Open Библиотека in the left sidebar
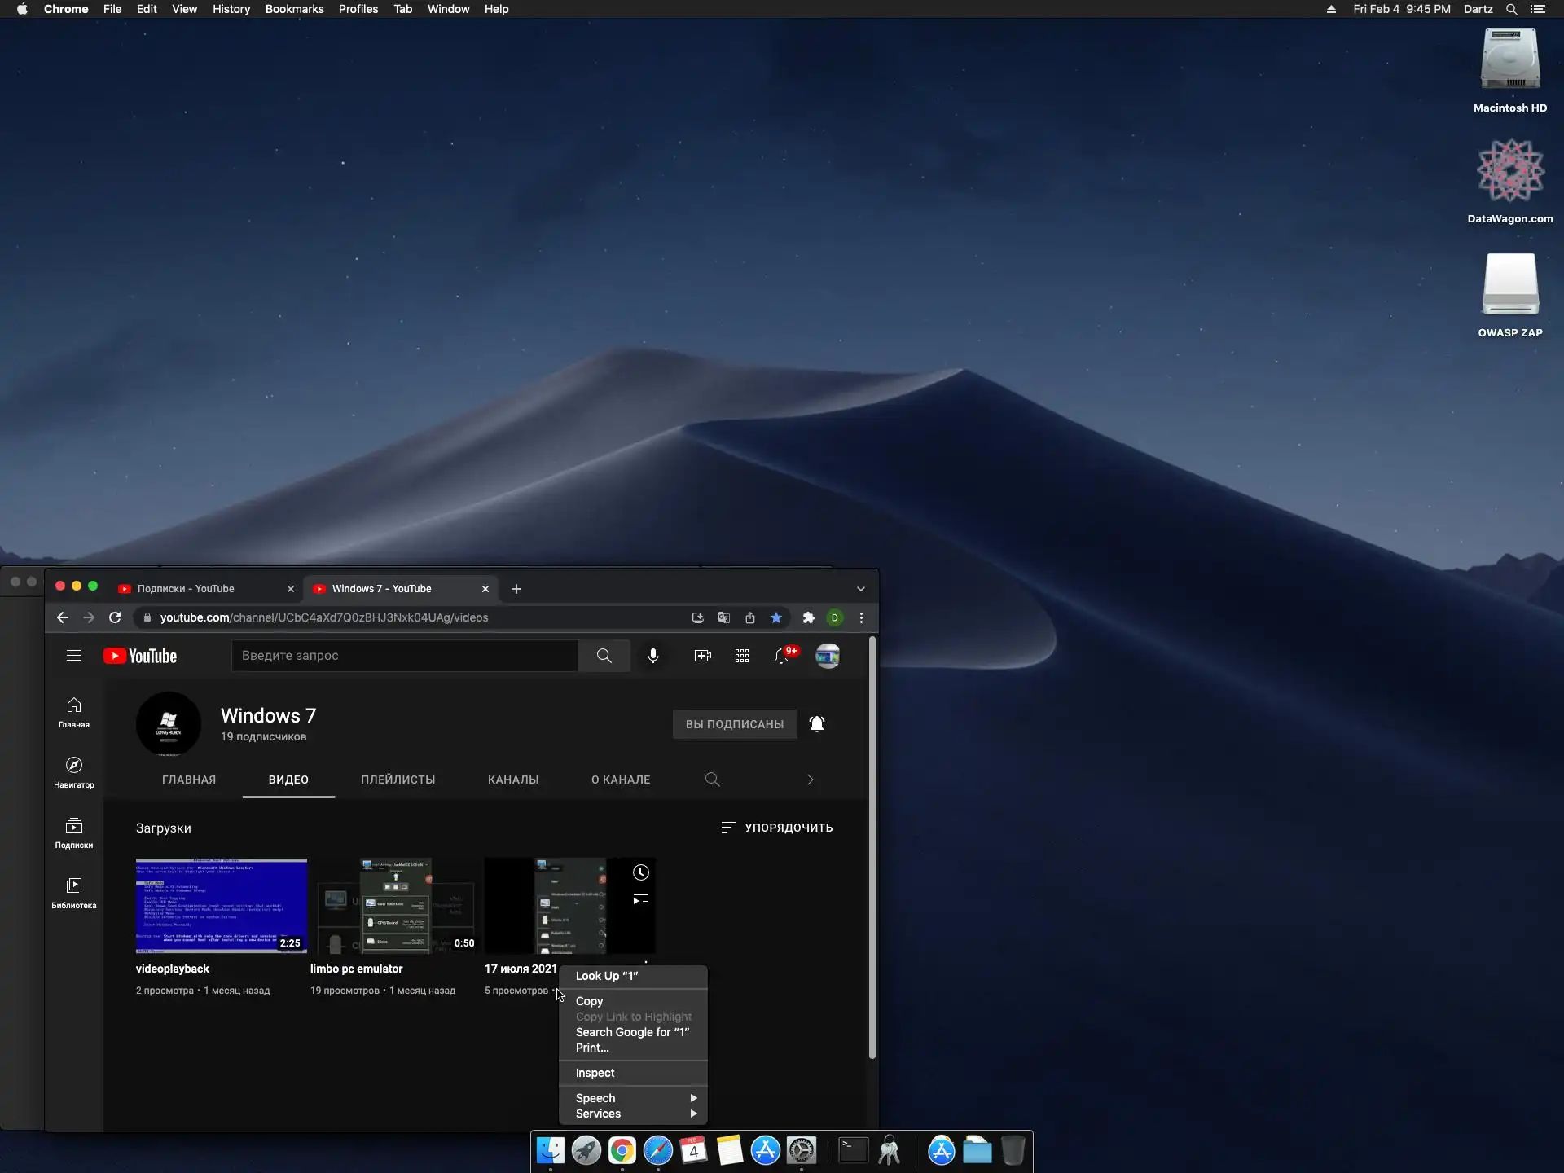The width and height of the screenshot is (1564, 1173). (74, 892)
